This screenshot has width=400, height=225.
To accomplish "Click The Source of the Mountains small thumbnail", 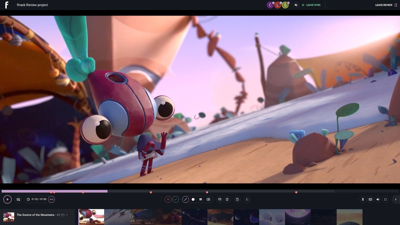I will point(9,217).
